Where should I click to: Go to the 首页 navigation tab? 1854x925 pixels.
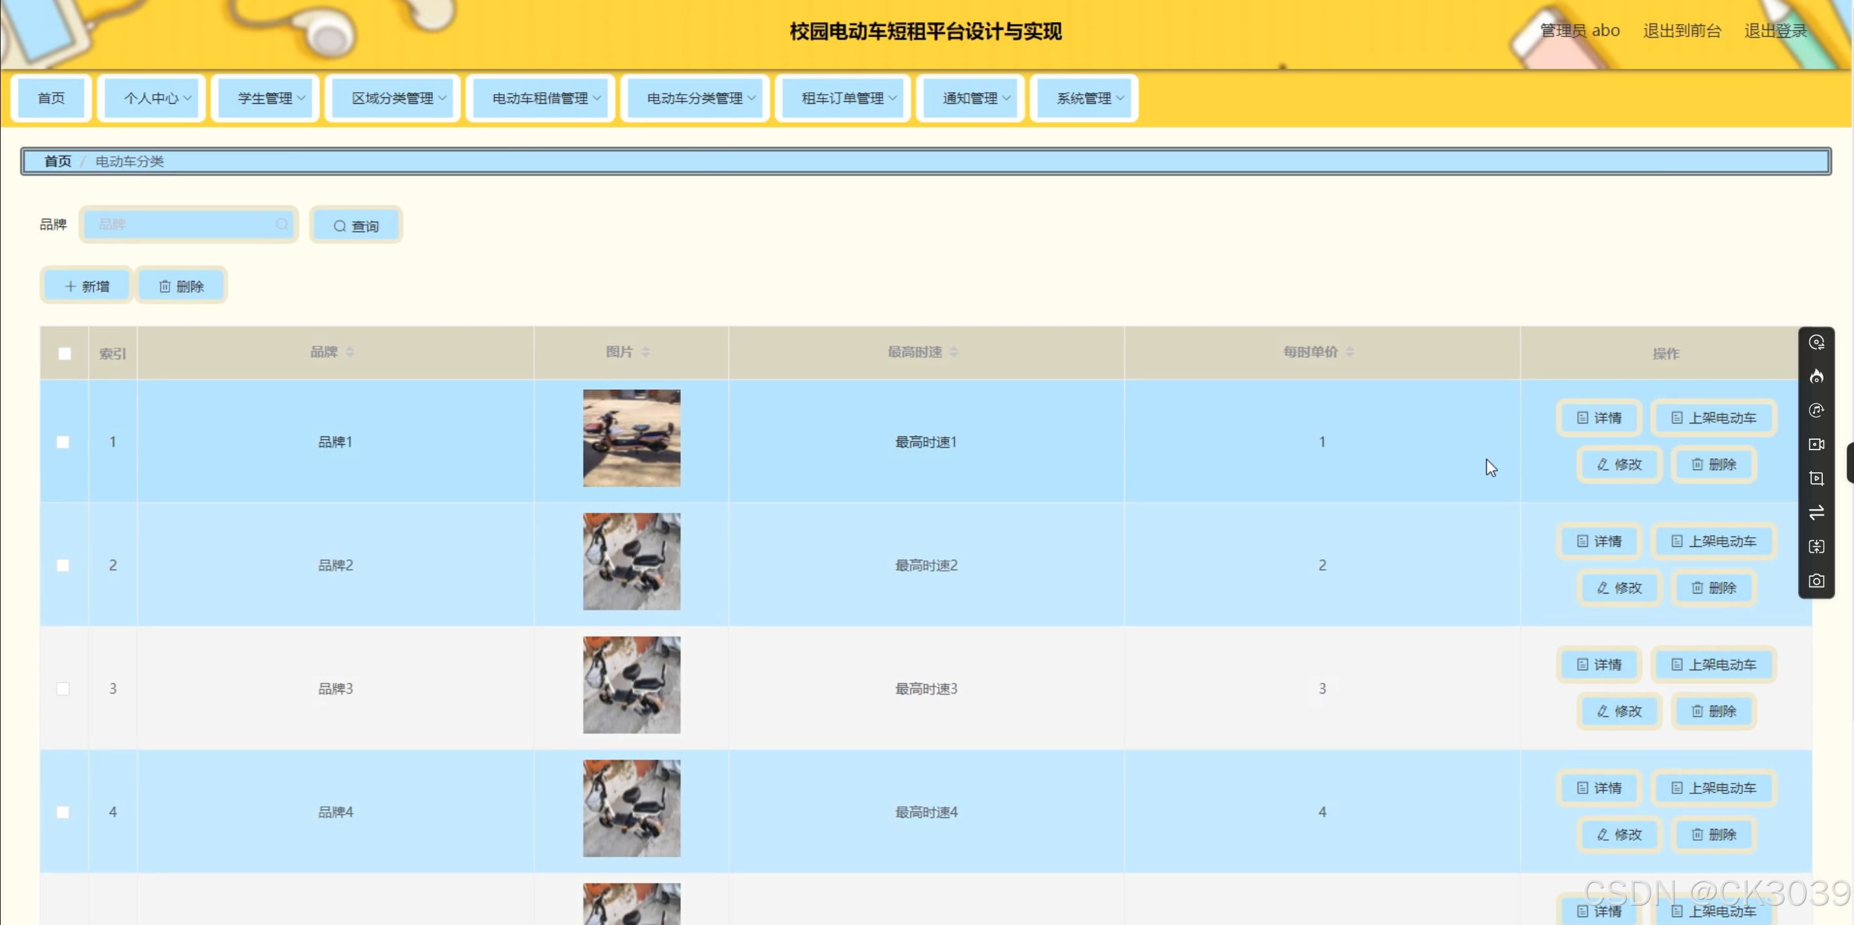[x=51, y=98]
